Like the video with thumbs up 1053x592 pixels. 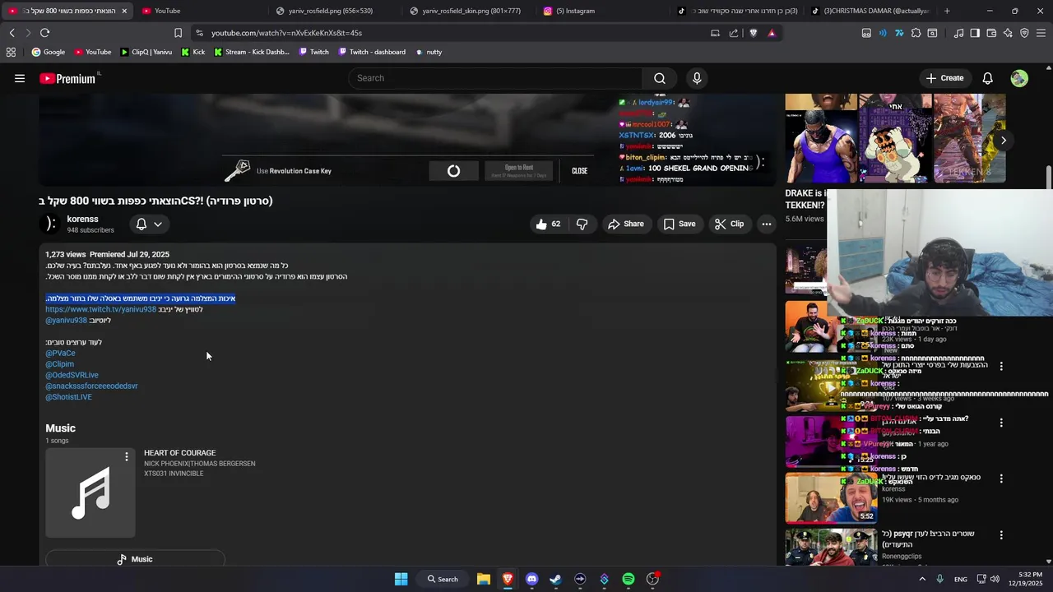coord(548,224)
